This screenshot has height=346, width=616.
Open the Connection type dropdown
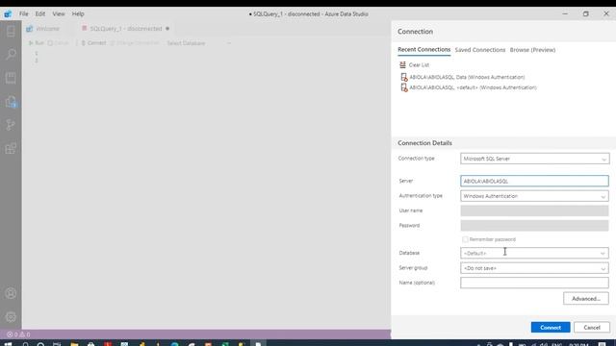point(535,159)
